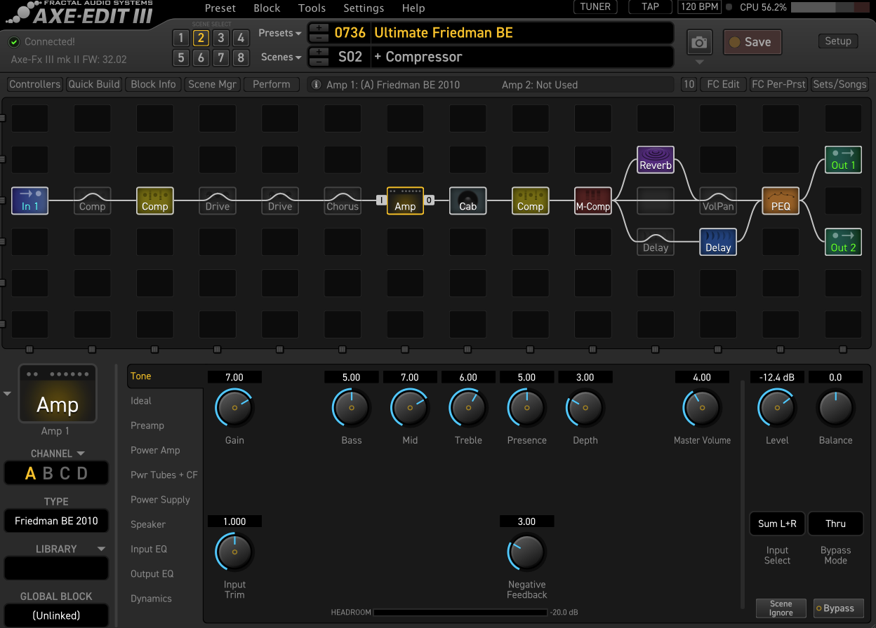Image resolution: width=876 pixels, height=628 pixels.
Task: Select the bypassed Comp block next to In 1
Action: click(x=92, y=200)
